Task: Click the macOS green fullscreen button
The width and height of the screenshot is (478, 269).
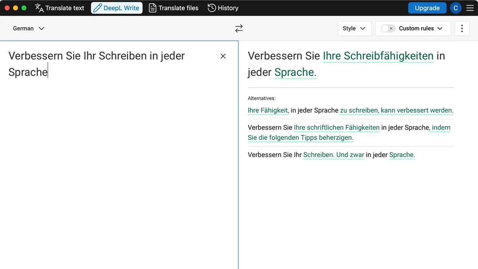Action: 24,8
